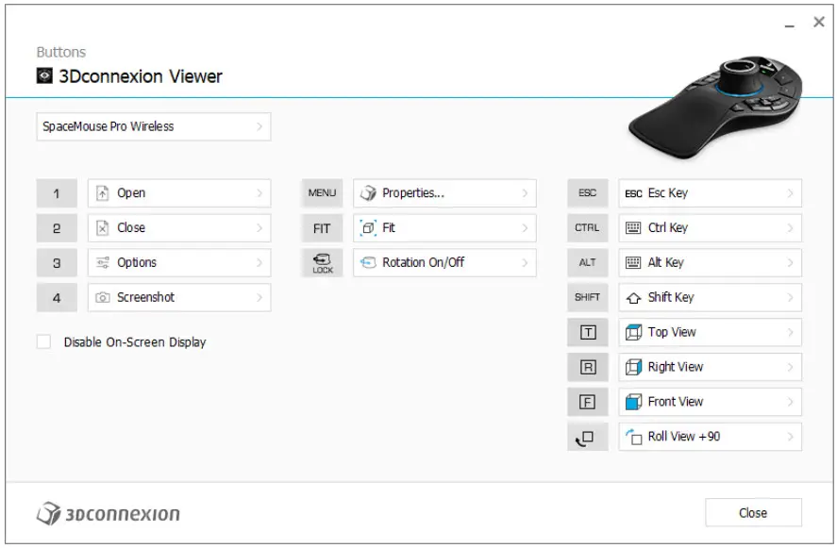Toggle the LOCK button mapping
The width and height of the screenshot is (837, 548).
321,262
